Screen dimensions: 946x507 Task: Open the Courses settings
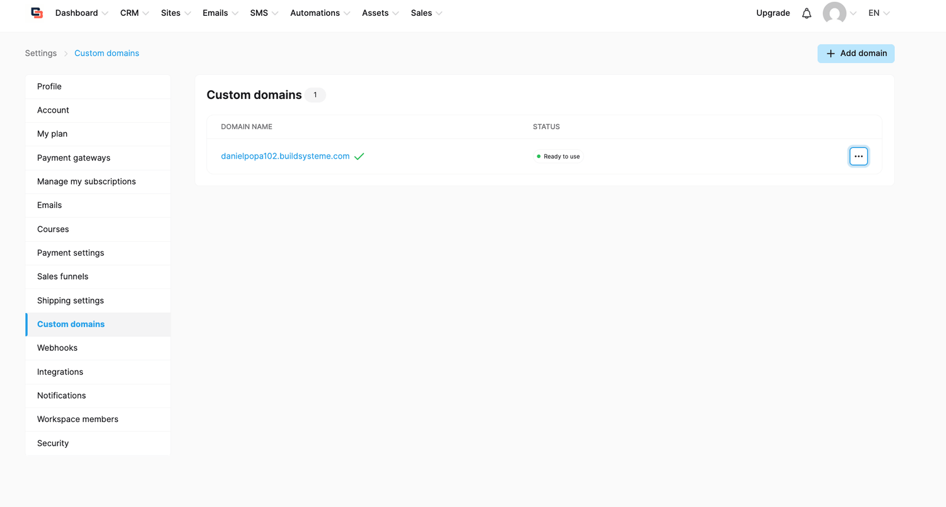pyautogui.click(x=98, y=229)
